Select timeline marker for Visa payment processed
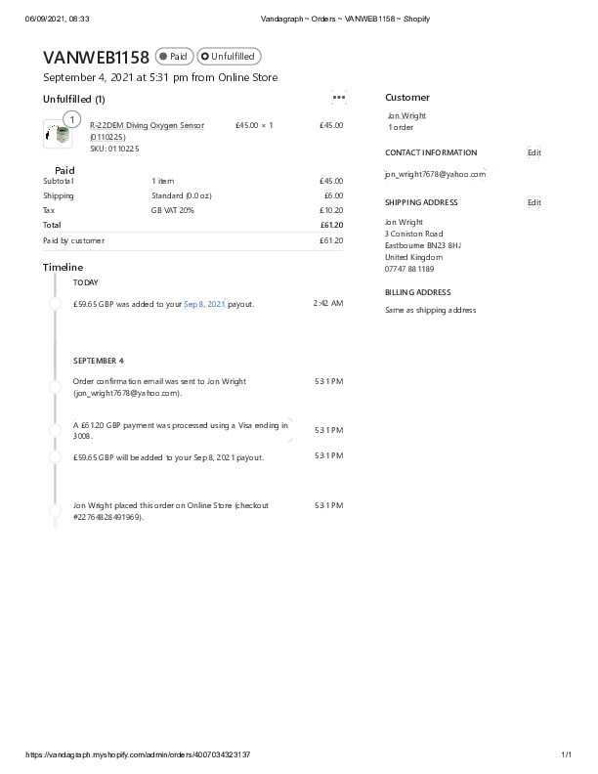 (x=56, y=430)
